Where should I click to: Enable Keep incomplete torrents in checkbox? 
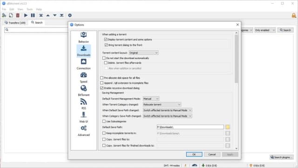(104, 133)
